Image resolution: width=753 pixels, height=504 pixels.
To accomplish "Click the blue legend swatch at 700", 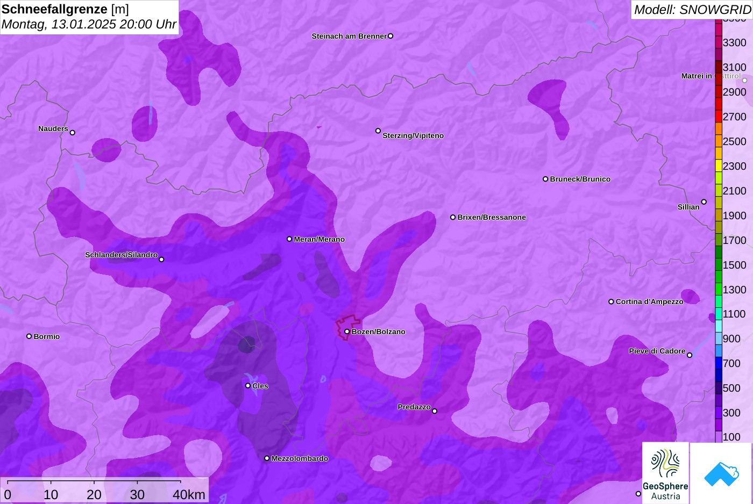I will coord(719,363).
